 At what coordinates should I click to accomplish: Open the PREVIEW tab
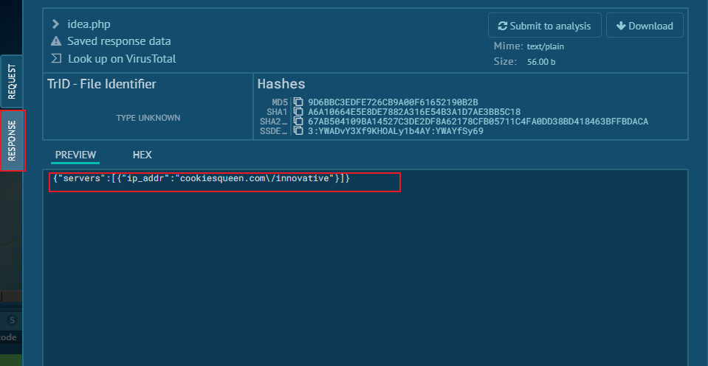[x=75, y=155]
